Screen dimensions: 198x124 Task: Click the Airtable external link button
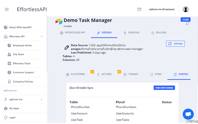tap(175, 44)
